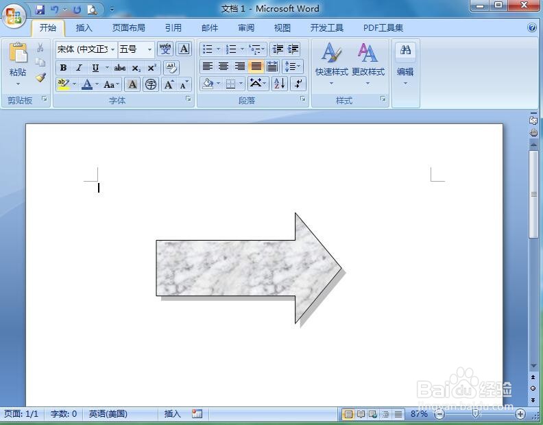This screenshot has height=425, width=543.
Task: Cut selection with scissors icon
Action: click(x=40, y=47)
